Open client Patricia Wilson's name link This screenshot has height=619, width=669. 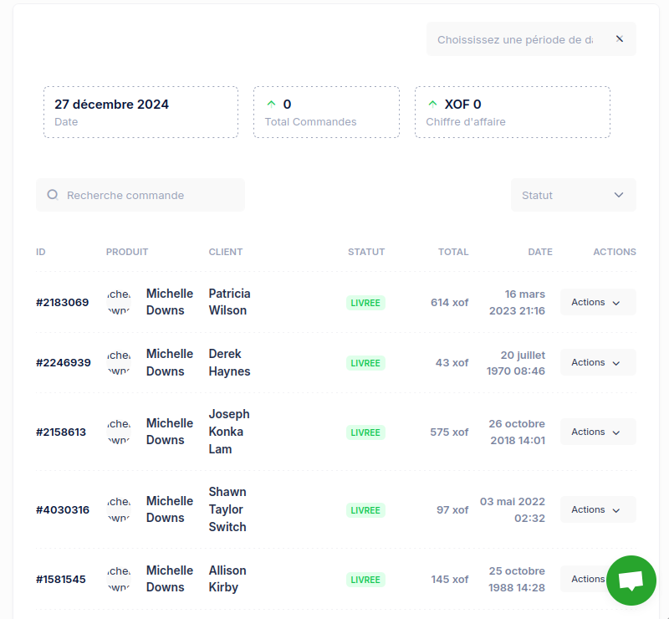229,302
